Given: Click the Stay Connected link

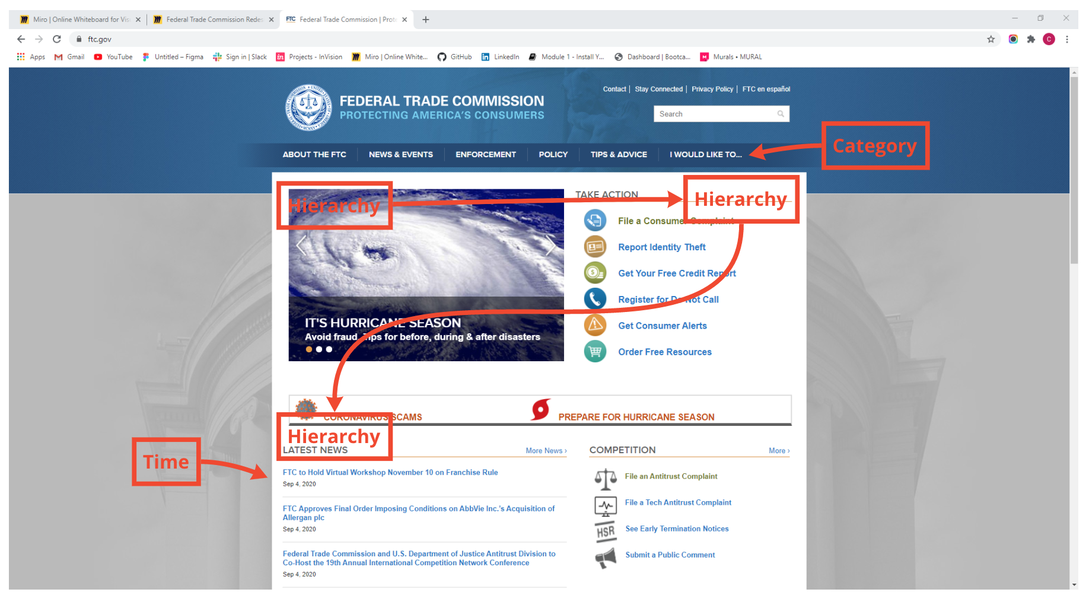Looking at the screenshot, I should [x=659, y=89].
